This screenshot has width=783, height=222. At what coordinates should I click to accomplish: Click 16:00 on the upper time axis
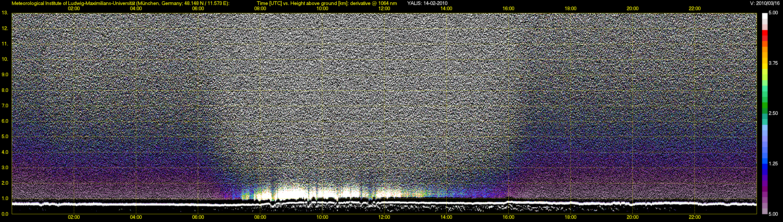(508, 9)
